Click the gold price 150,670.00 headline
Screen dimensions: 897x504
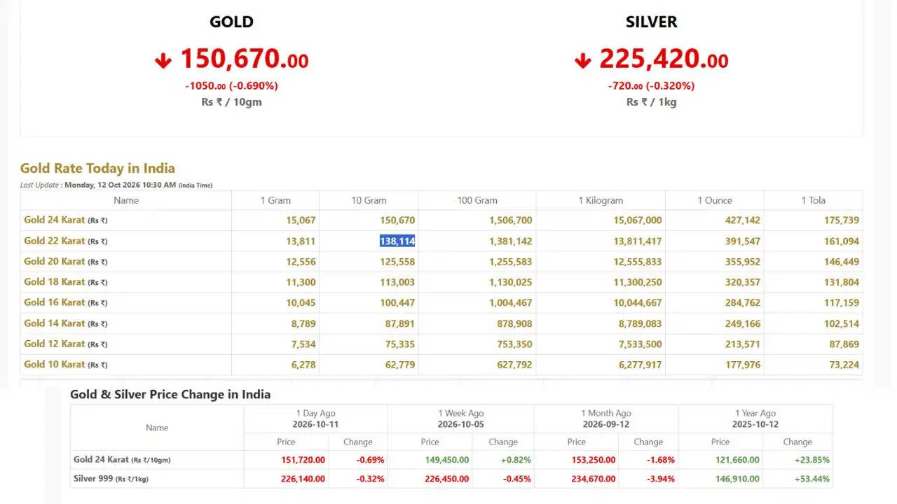(245, 59)
